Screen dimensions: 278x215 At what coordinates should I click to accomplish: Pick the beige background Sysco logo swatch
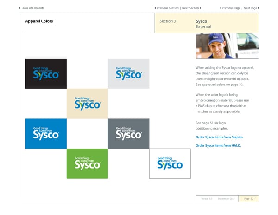[87, 104]
